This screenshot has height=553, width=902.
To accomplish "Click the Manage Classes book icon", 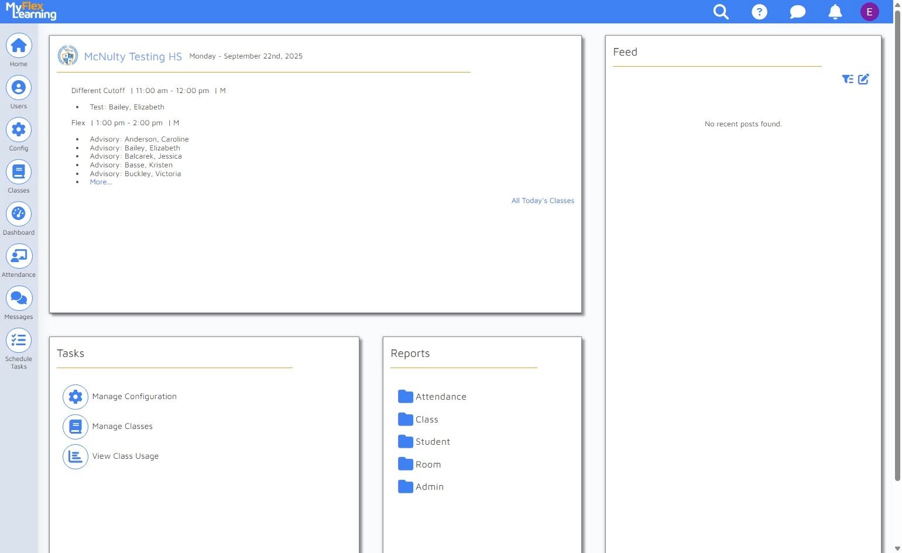I will coord(76,427).
